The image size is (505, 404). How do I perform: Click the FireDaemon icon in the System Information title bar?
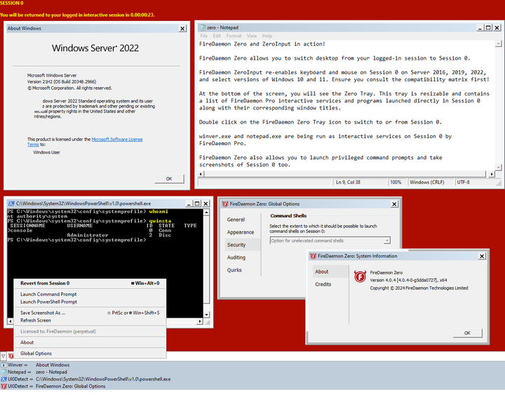tap(313, 256)
